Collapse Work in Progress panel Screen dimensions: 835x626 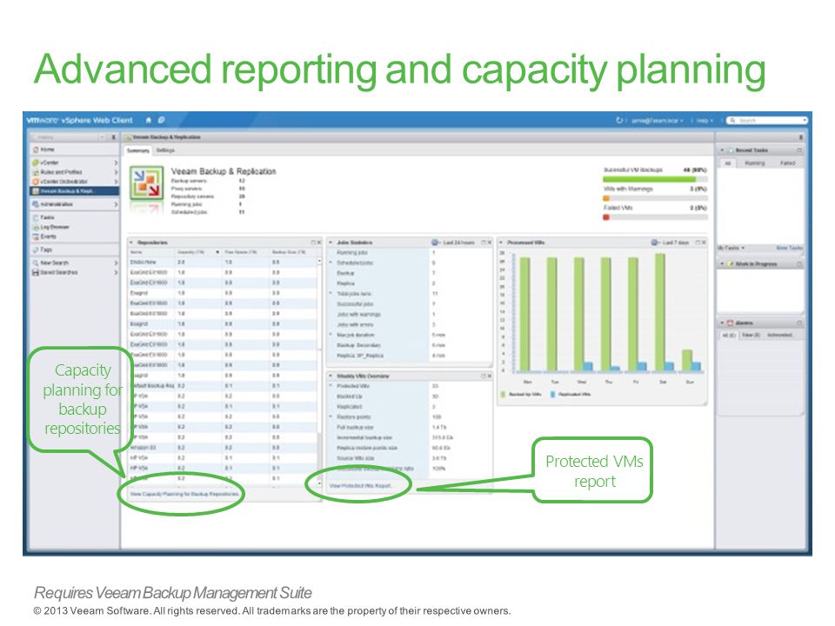[722, 264]
